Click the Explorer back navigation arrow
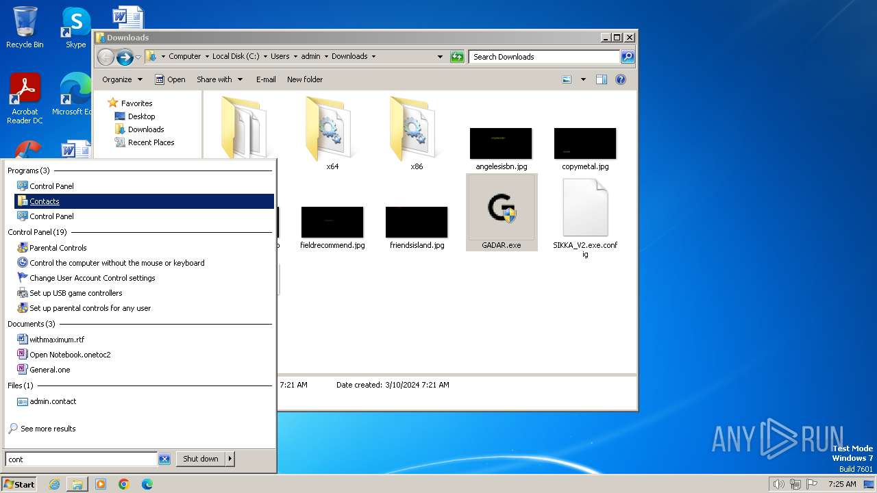Viewport: 877px width, 493px height. point(106,57)
